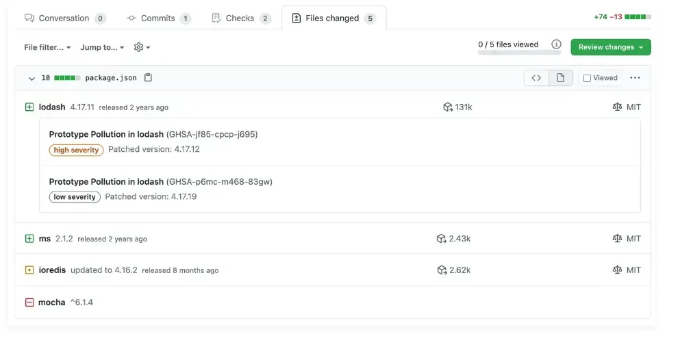Click the Review changes button
Image resolution: width=680 pixels, height=340 pixels.
click(610, 47)
